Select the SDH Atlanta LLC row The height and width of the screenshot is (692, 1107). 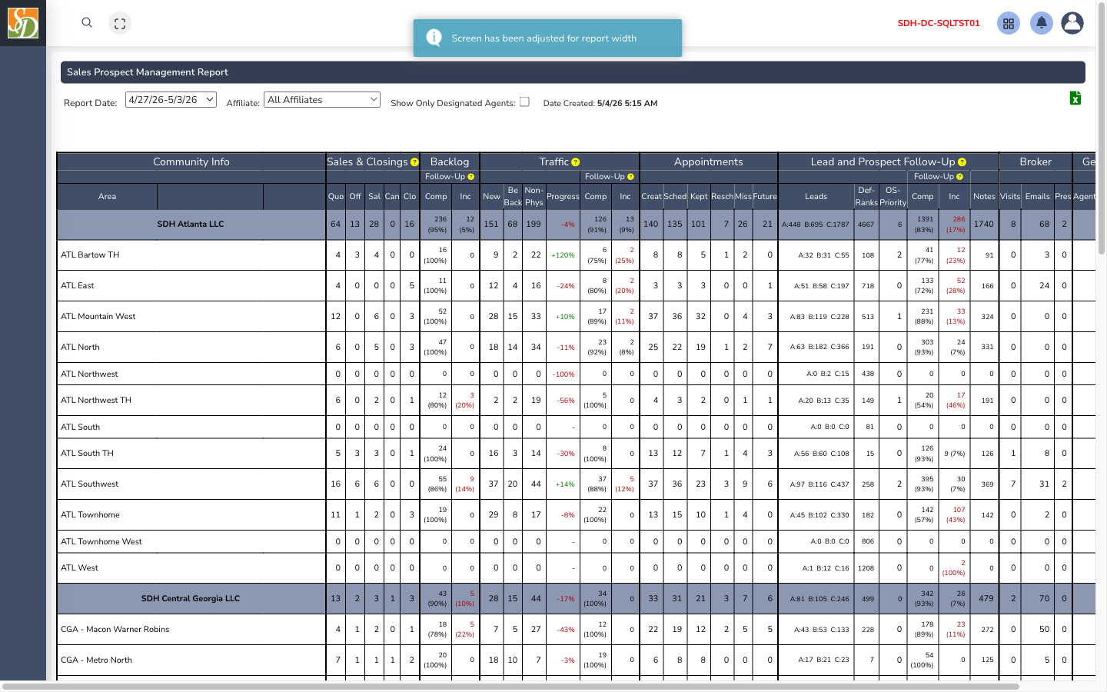pyautogui.click(x=576, y=225)
